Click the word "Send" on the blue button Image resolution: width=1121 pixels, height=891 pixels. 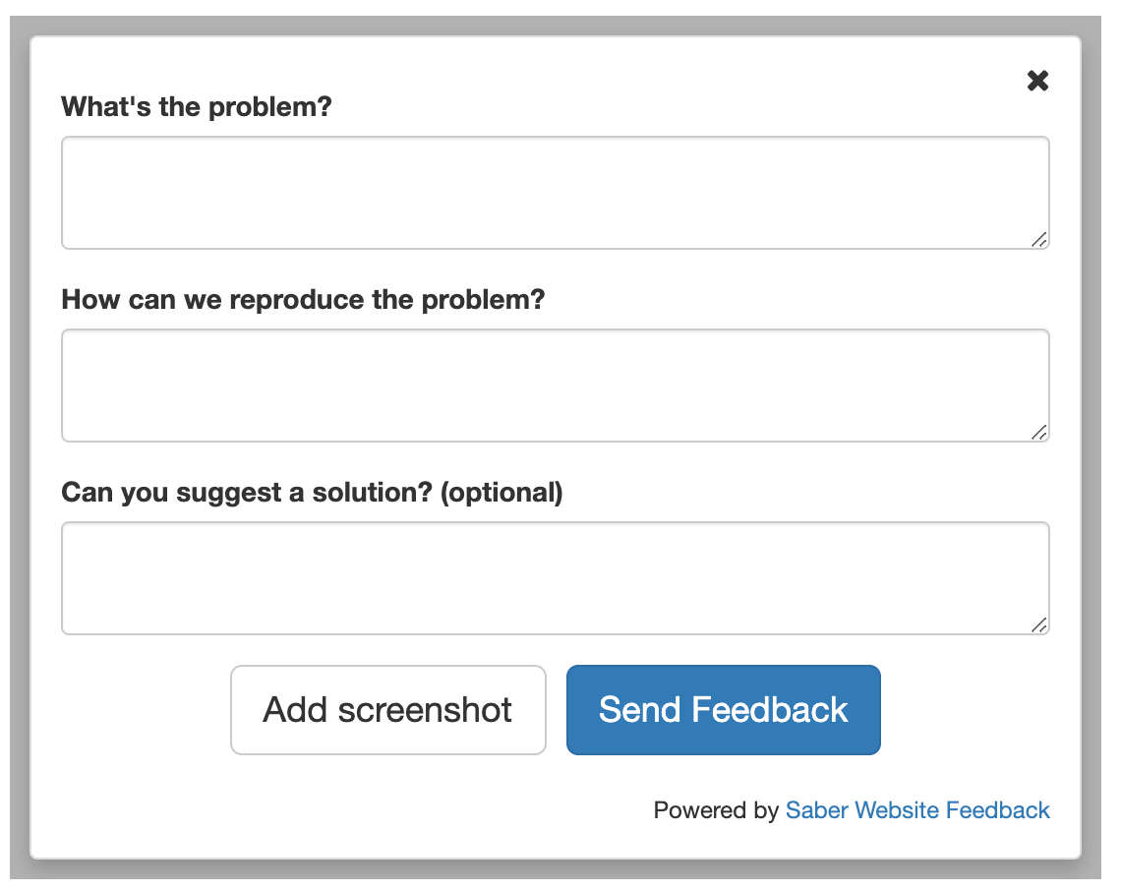(x=639, y=710)
